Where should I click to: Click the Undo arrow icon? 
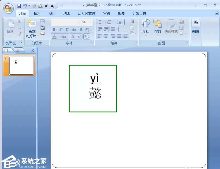click(25, 6)
